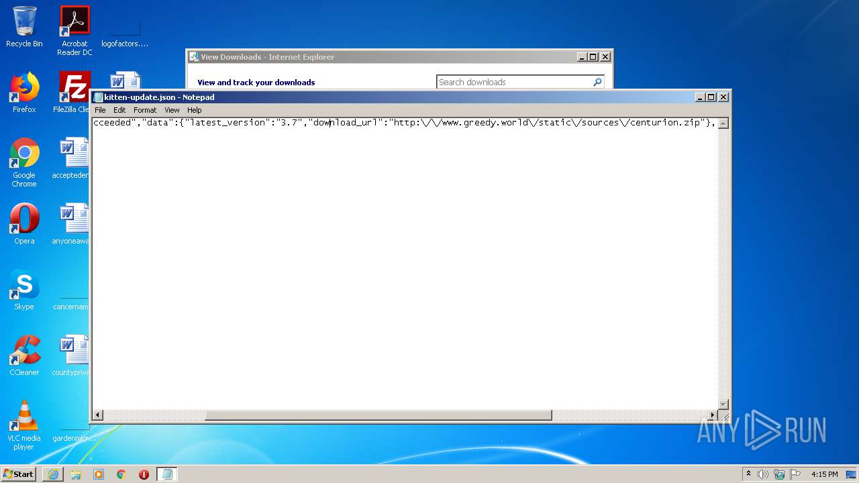Screen dimensions: 859x483
Task: Click the Notepad window resize grip
Action: coord(724,416)
